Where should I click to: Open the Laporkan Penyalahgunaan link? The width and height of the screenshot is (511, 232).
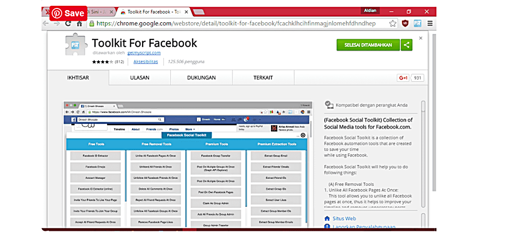pyautogui.click(x=364, y=227)
